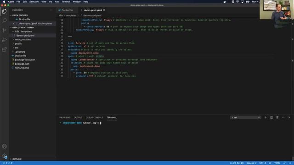Split the terminal pane

click(271, 117)
